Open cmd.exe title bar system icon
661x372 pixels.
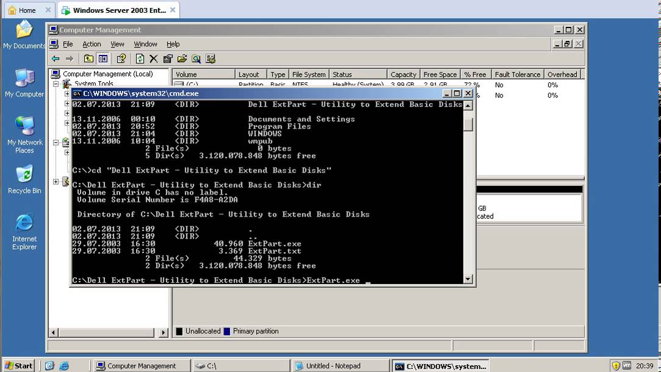pos(77,94)
